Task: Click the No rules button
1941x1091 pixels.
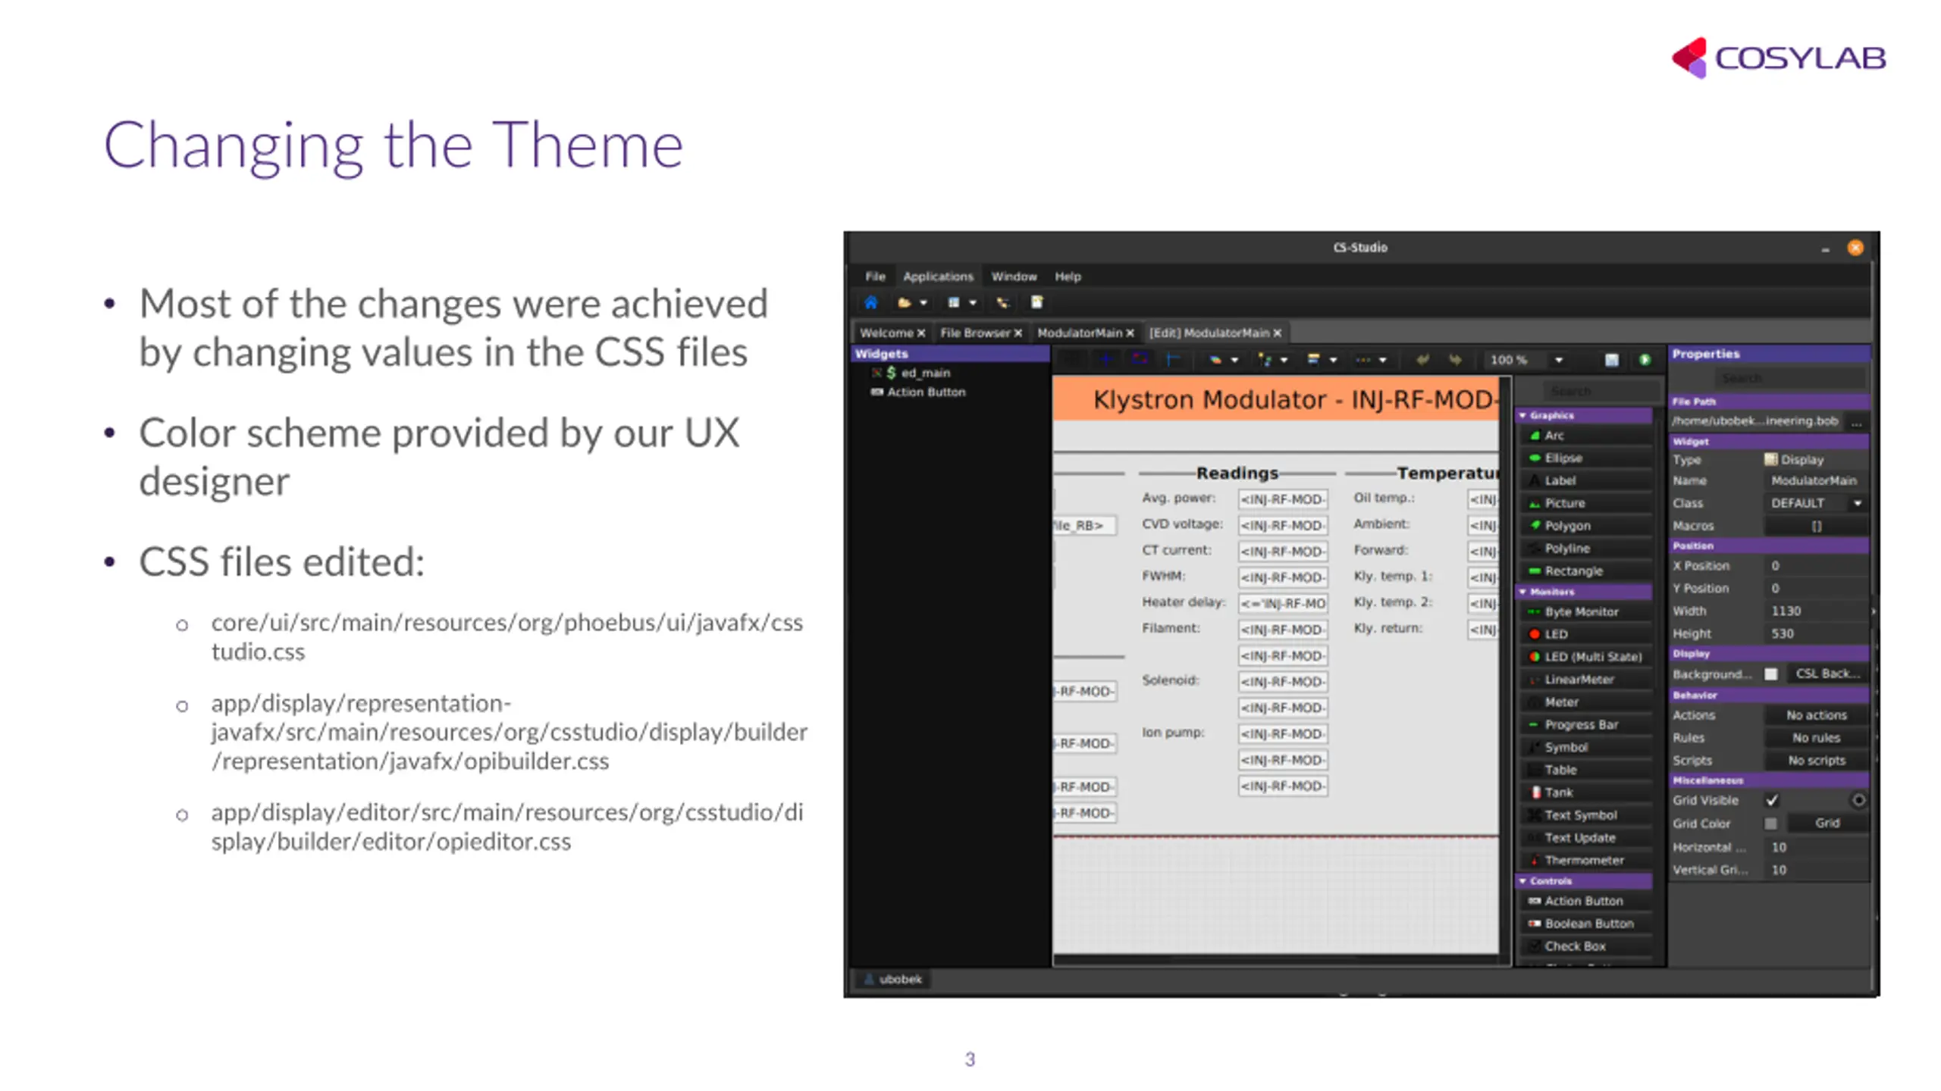Action: (1816, 739)
